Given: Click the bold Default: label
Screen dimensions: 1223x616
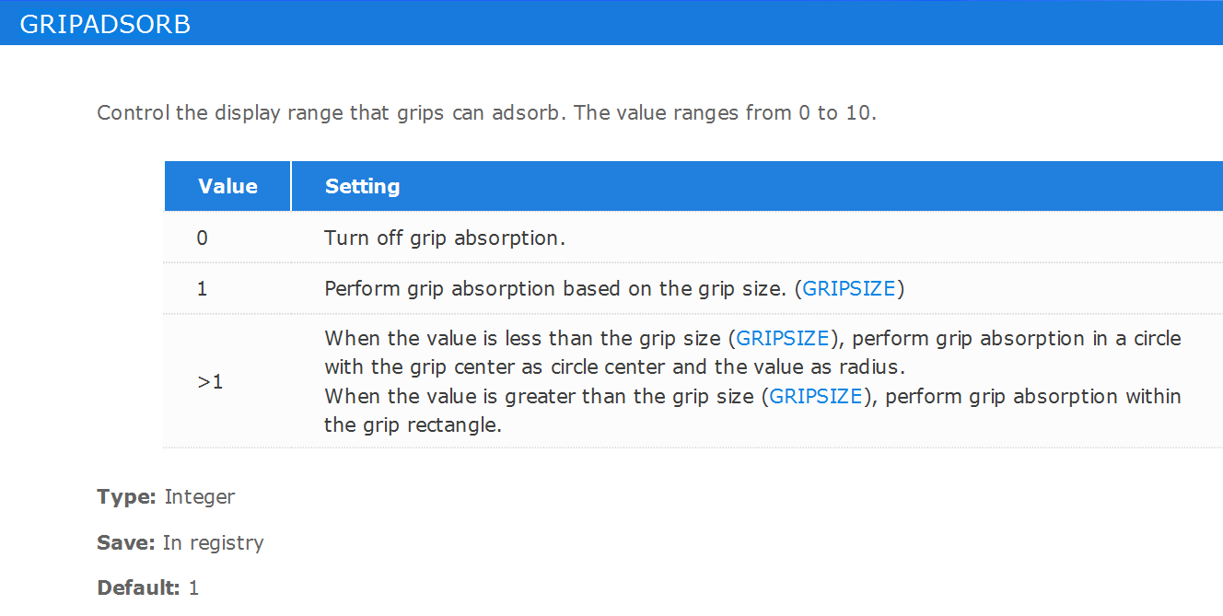Looking at the screenshot, I should (139, 587).
